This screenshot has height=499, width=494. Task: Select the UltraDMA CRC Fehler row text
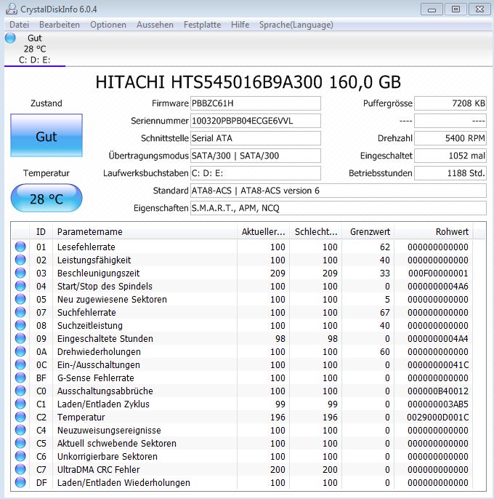pyautogui.click(x=98, y=469)
